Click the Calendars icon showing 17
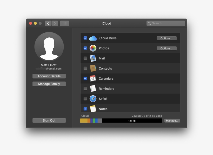The height and width of the screenshot is (155, 213). pyautogui.click(x=93, y=78)
